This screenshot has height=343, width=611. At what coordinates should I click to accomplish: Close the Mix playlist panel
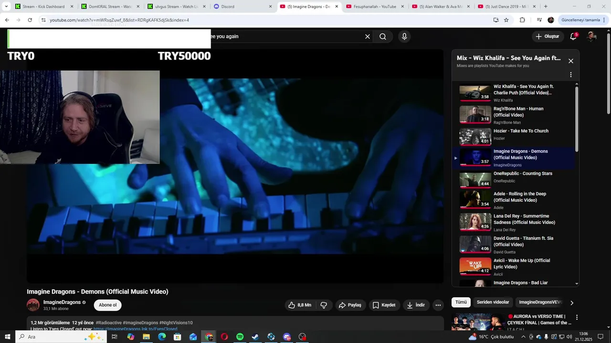570,61
